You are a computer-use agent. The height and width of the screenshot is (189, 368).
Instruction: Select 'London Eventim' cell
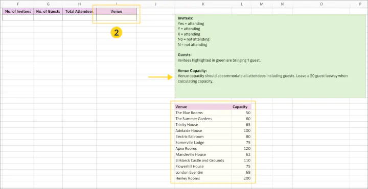203,172
